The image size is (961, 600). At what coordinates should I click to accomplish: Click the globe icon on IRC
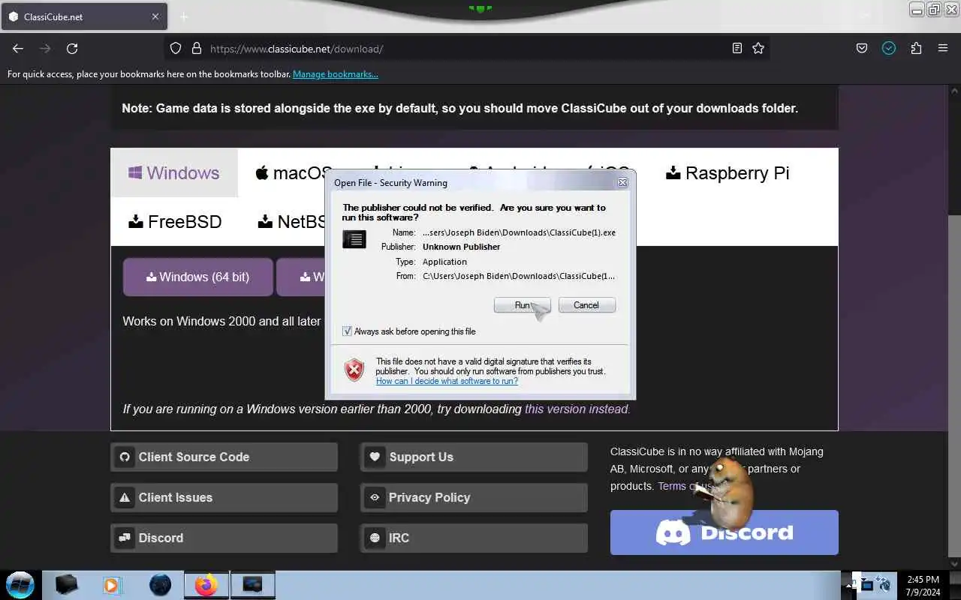pyautogui.click(x=375, y=538)
